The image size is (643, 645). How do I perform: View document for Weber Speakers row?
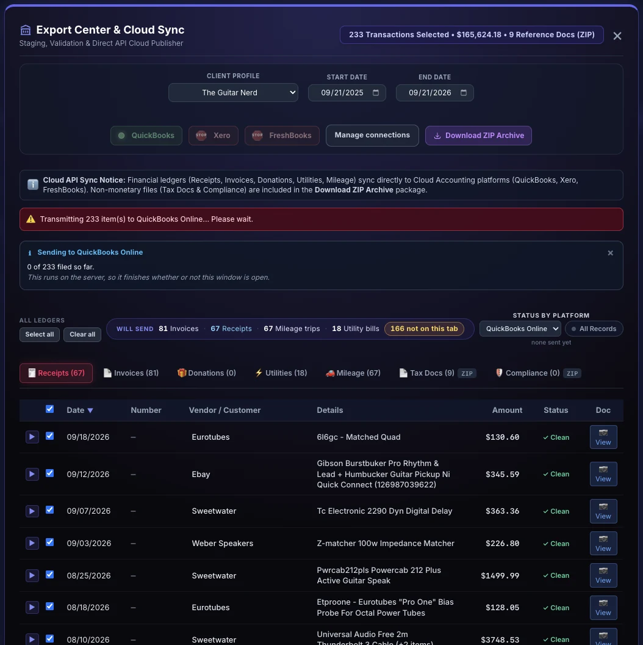pyautogui.click(x=603, y=544)
